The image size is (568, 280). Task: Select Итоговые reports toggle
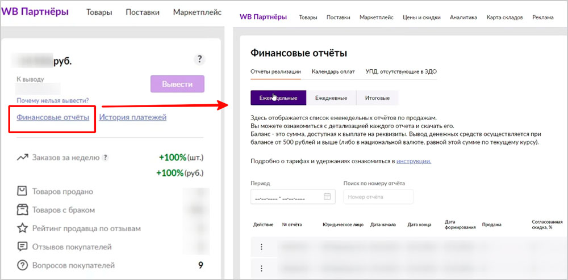pos(378,98)
